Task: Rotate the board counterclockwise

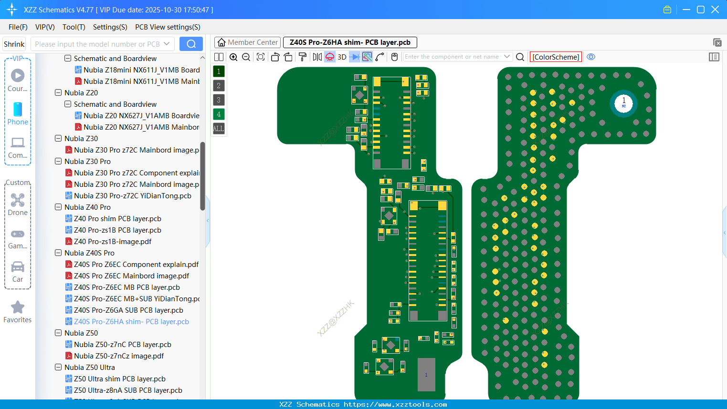Action: (x=275, y=57)
